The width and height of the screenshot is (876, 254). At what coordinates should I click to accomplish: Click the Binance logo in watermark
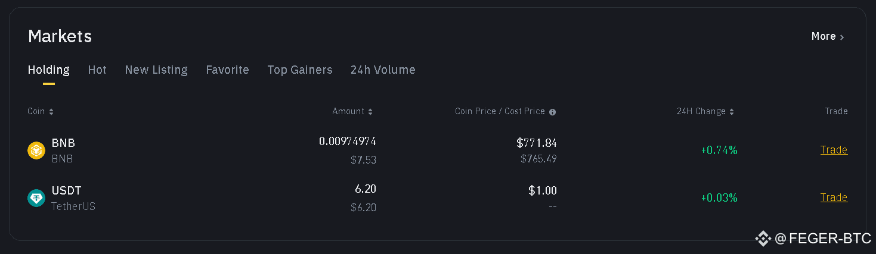pyautogui.click(x=763, y=239)
